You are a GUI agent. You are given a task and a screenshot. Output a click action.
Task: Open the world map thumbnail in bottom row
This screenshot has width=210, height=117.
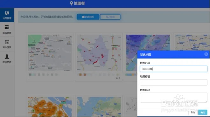click(x=99, y=107)
